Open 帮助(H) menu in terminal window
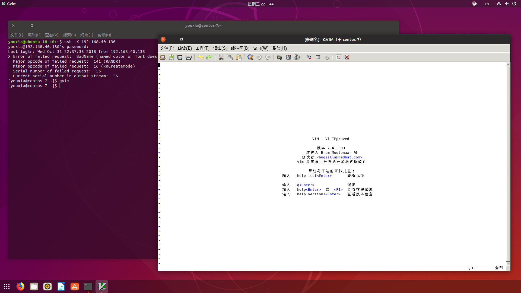Image resolution: width=521 pixels, height=293 pixels. pyautogui.click(x=104, y=35)
